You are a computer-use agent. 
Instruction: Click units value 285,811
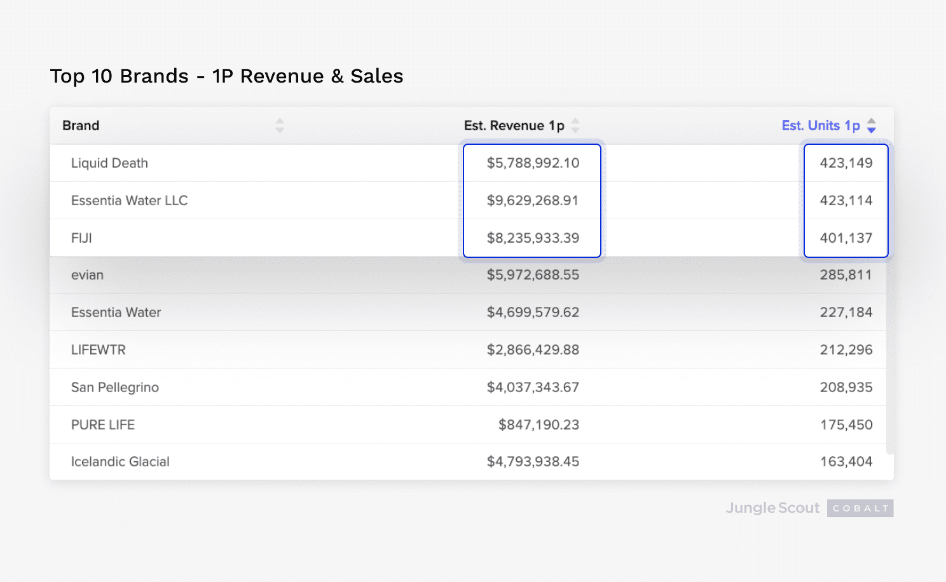pos(846,275)
